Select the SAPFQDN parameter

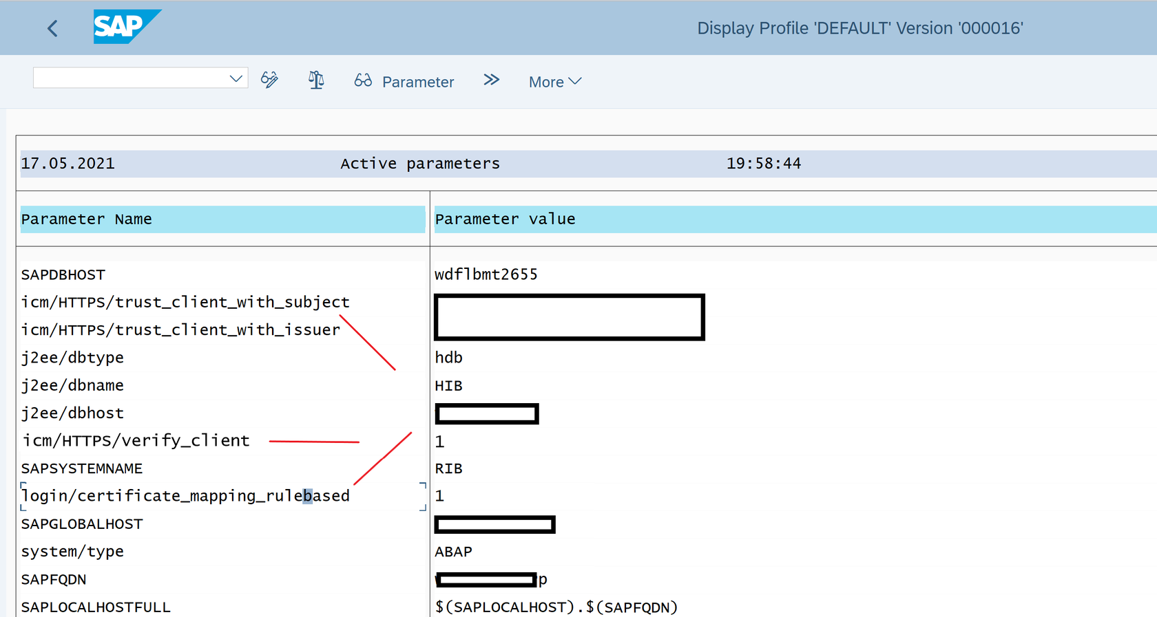coord(54,579)
